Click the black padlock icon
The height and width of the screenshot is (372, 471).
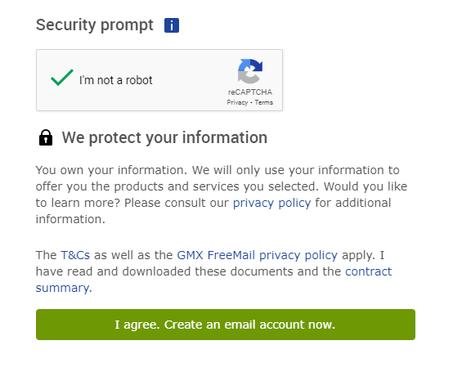pyautogui.click(x=46, y=137)
